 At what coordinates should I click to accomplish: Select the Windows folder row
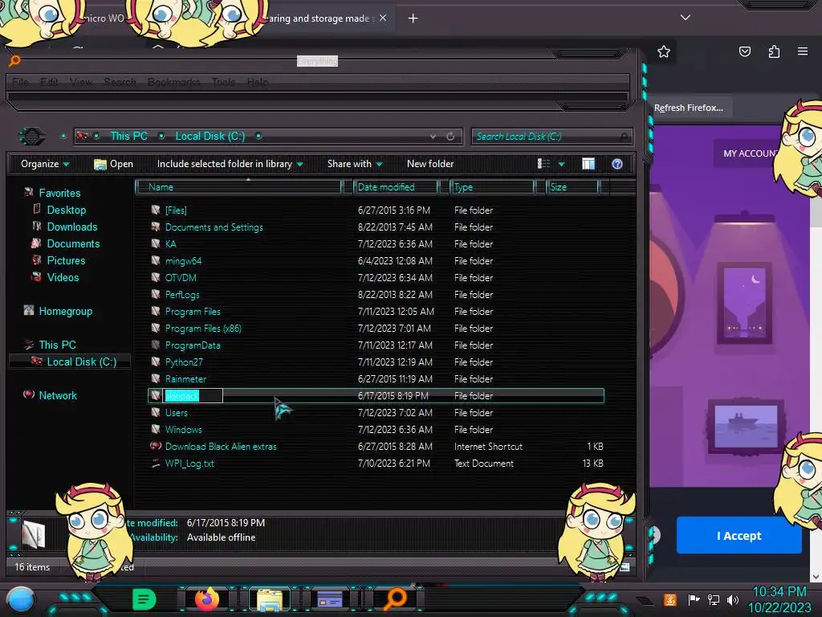376,430
